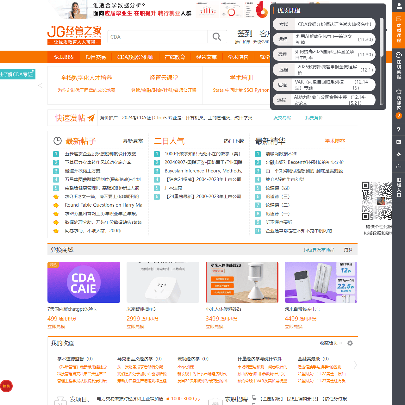Click the QR code image
The width and height of the screenshot is (405, 405).
(377, 201)
